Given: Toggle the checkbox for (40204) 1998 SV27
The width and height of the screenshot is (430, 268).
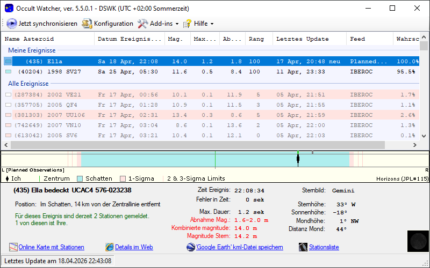Looking at the screenshot, I should point(9,72).
